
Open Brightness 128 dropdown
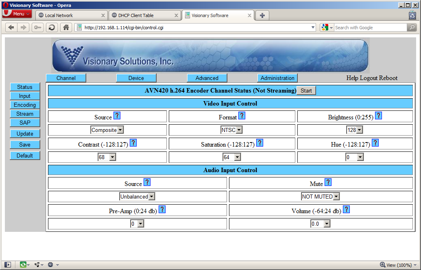click(x=355, y=130)
